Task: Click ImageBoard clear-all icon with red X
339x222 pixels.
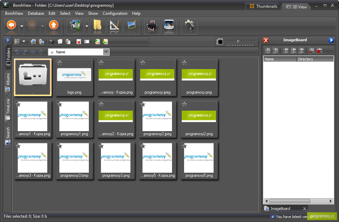Action: pos(319,51)
